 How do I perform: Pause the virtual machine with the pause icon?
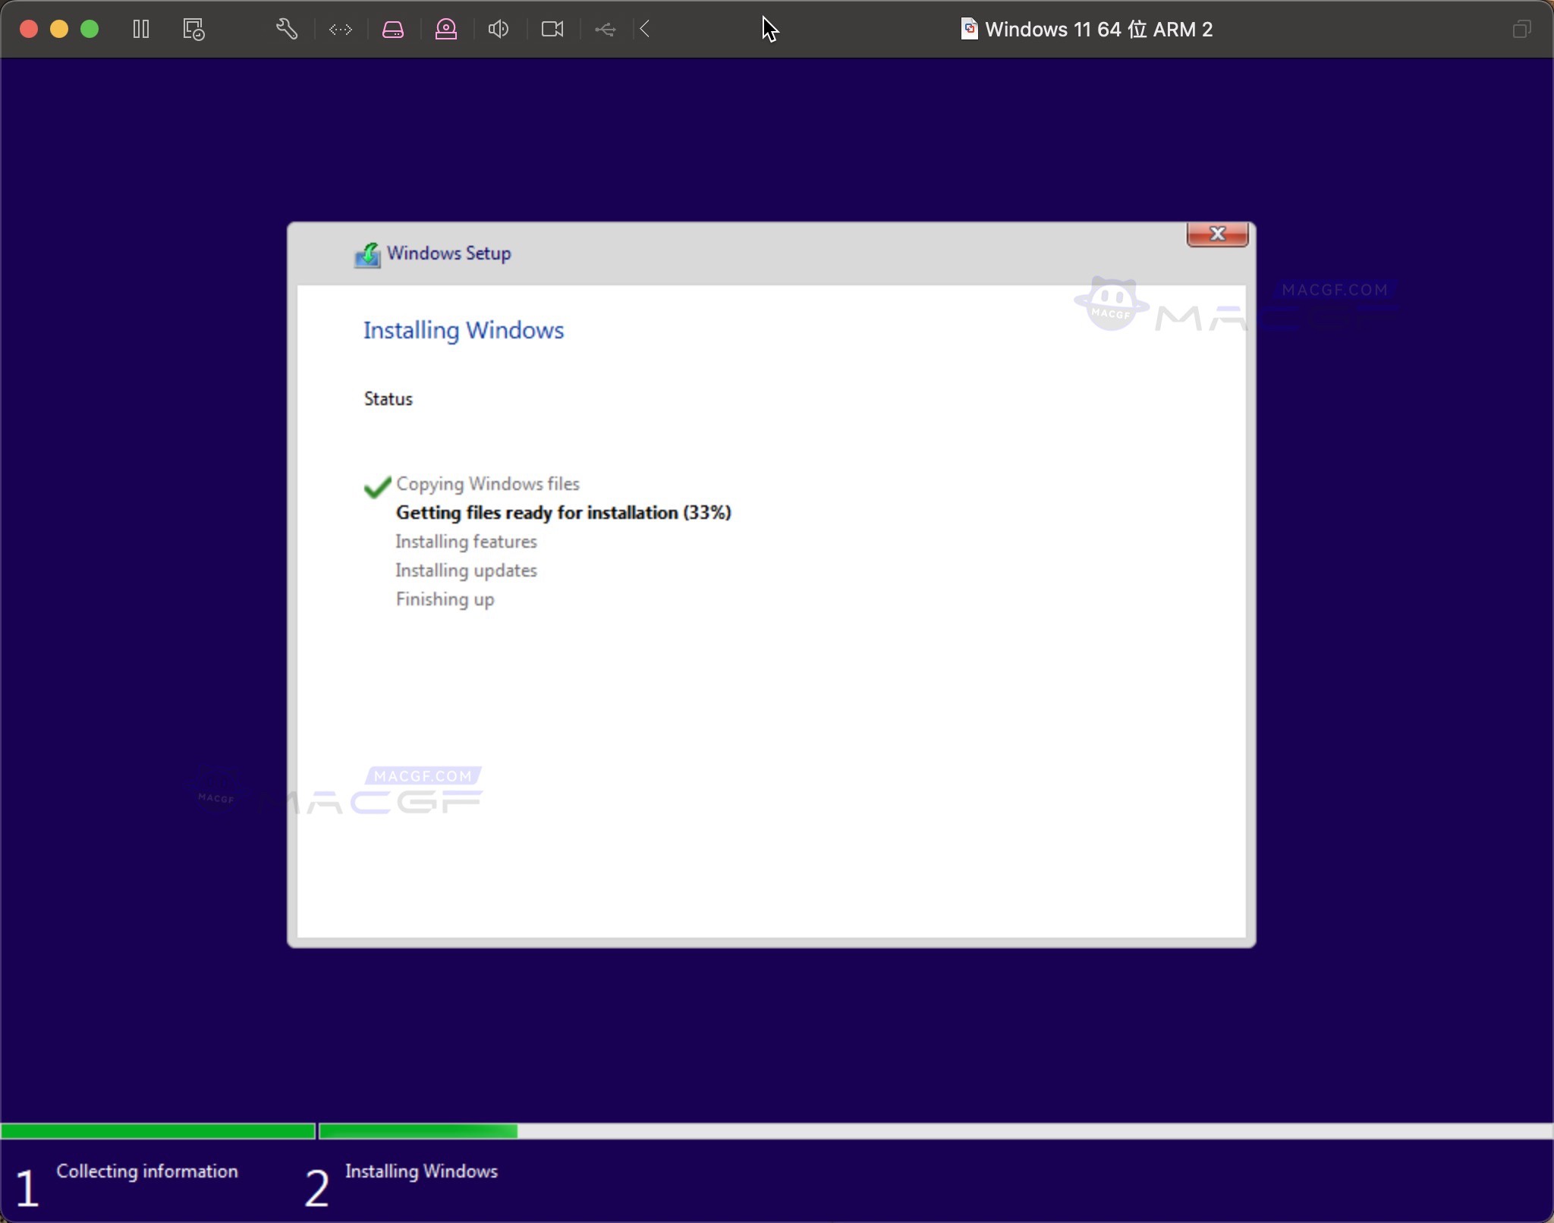(x=141, y=29)
